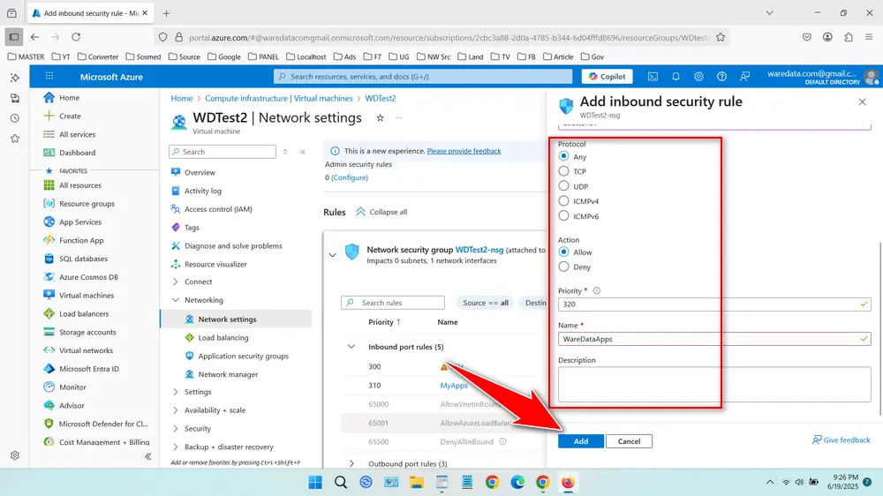Collapse the left sidebar with double chevron
Image resolution: width=883 pixels, height=496 pixels.
148,456
